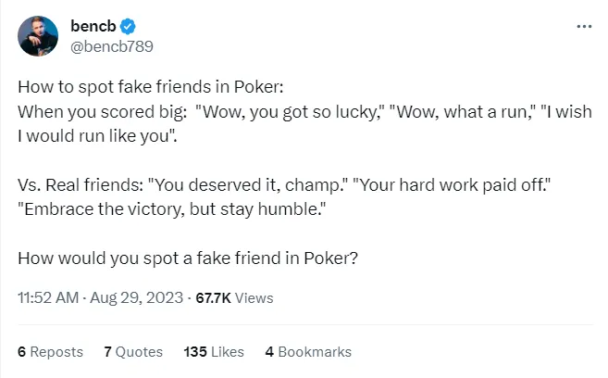Show the 6 Reposts list
This screenshot has height=378, width=608.
(x=51, y=352)
